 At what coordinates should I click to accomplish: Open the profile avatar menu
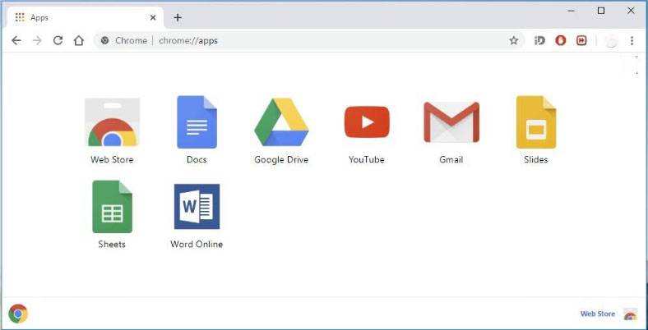[x=611, y=41]
